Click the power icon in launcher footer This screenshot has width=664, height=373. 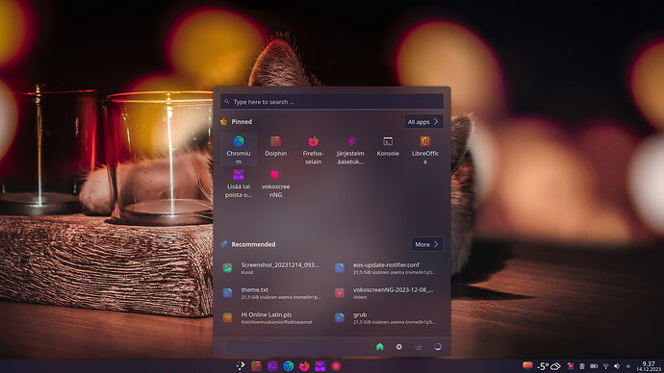(438, 347)
